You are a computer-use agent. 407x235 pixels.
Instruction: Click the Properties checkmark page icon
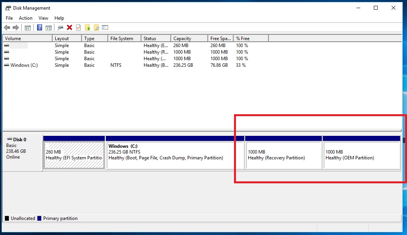tap(78, 27)
